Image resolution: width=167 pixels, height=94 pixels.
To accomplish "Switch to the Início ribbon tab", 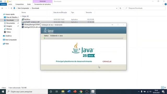I will pyautogui.click(x=10, y=4).
